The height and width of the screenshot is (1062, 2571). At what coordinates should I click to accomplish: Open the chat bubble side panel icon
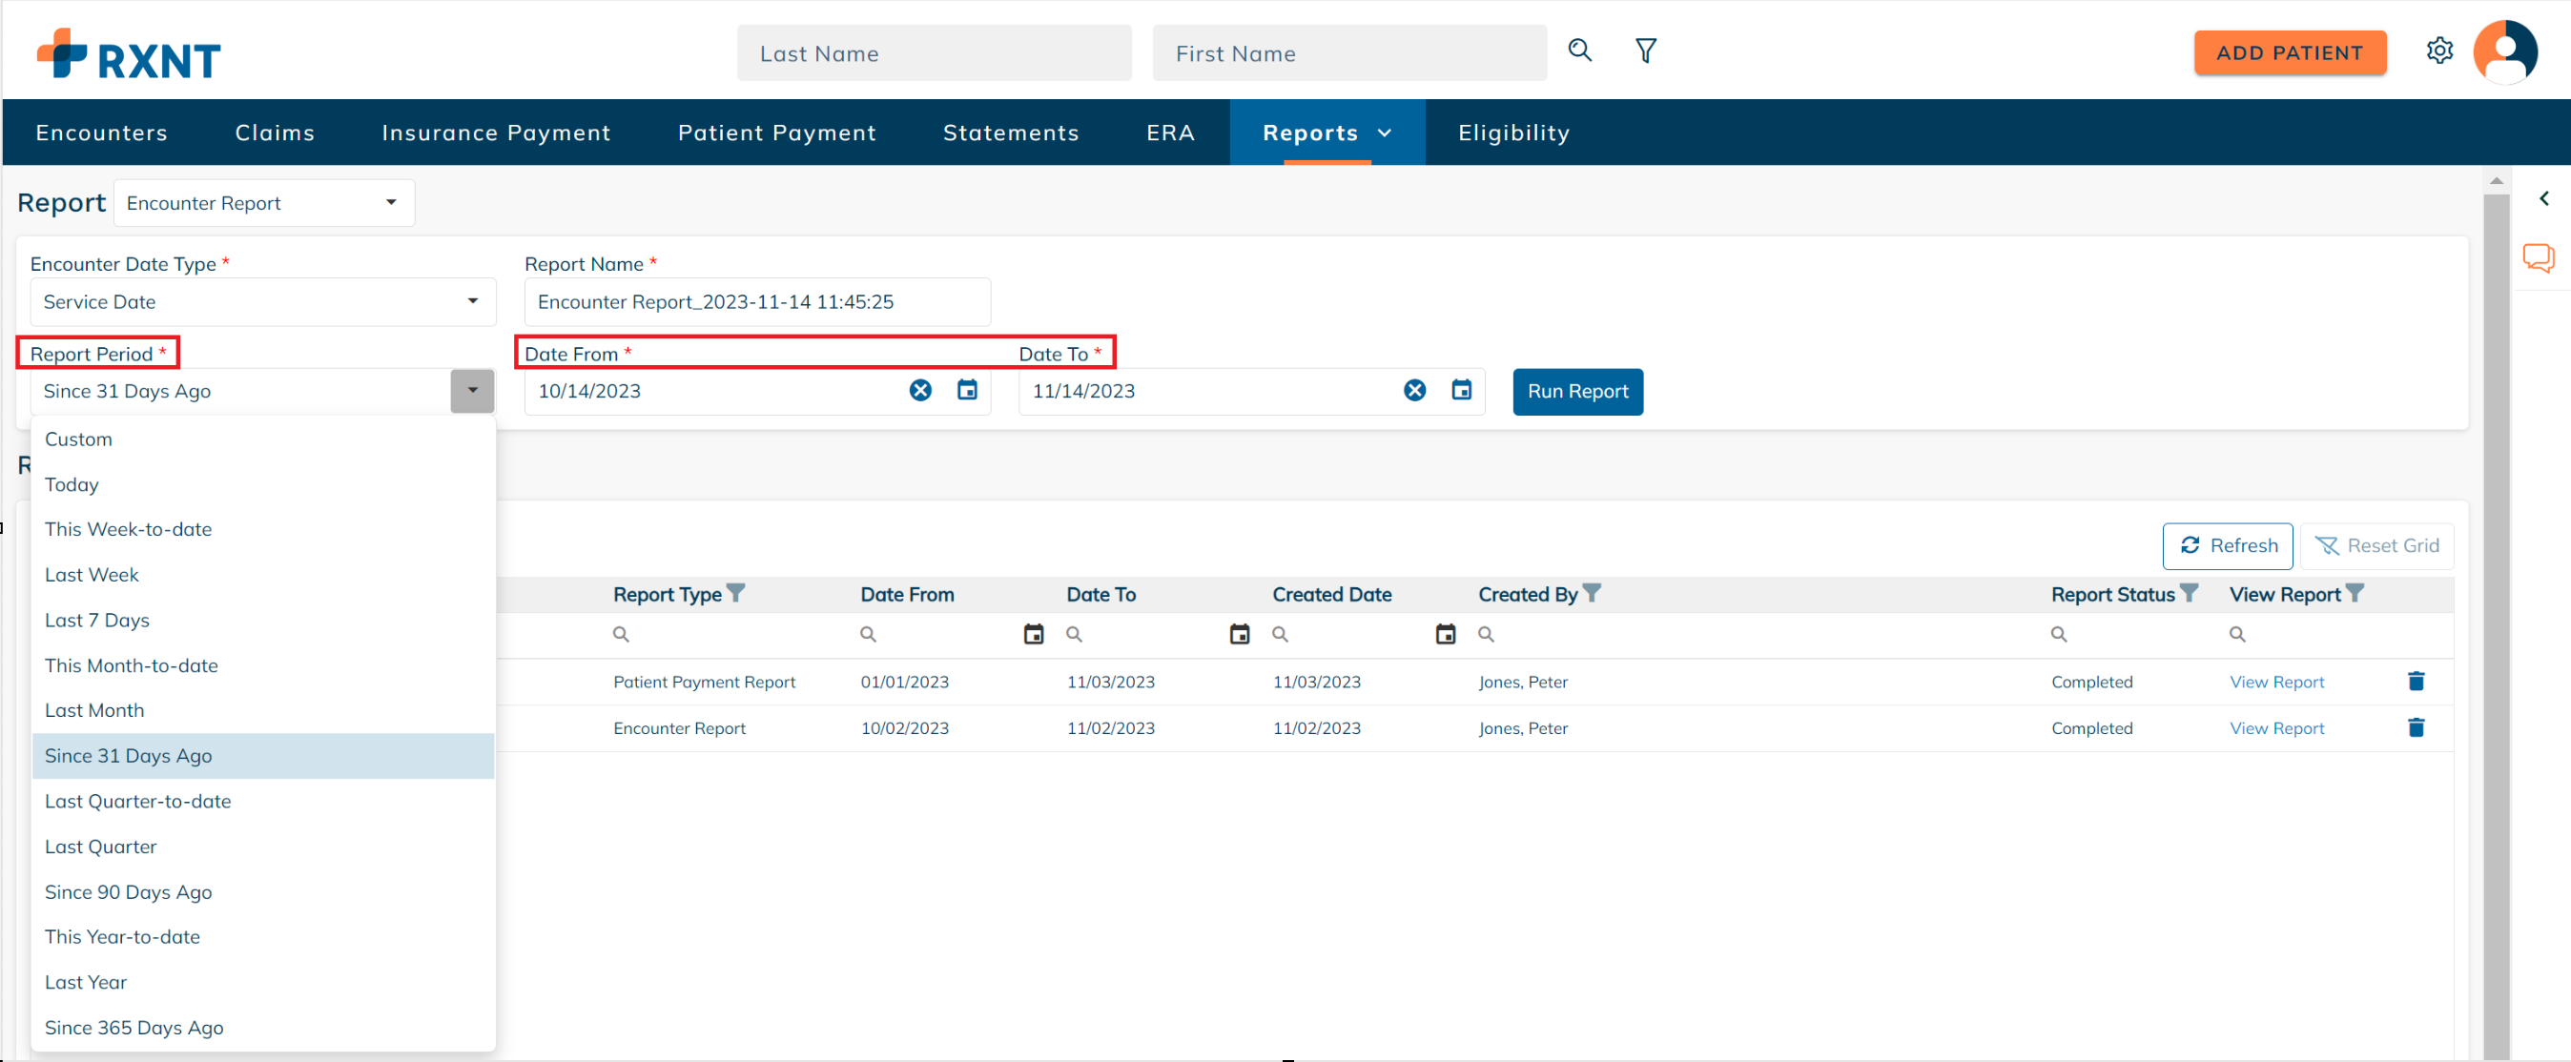2538,257
